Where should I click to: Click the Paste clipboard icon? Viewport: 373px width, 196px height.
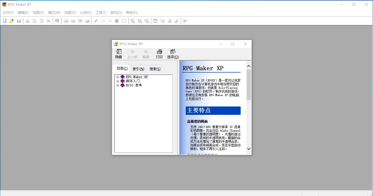click(x=42, y=21)
